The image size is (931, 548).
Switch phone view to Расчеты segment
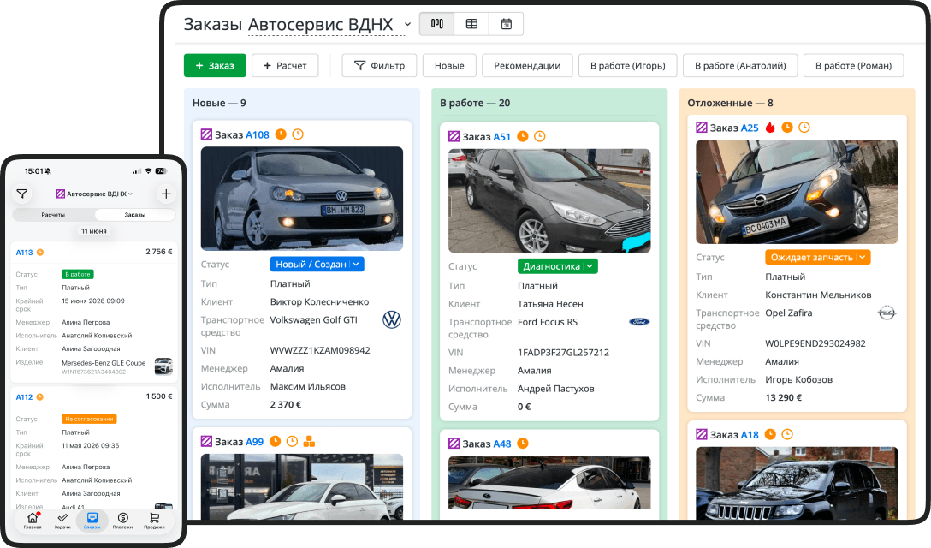click(53, 215)
